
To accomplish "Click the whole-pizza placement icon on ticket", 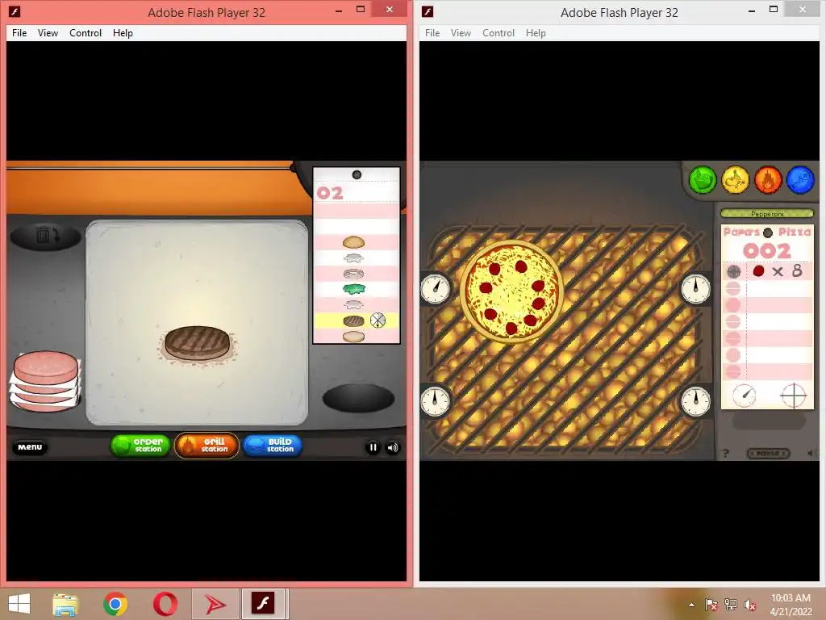I will pyautogui.click(x=734, y=271).
